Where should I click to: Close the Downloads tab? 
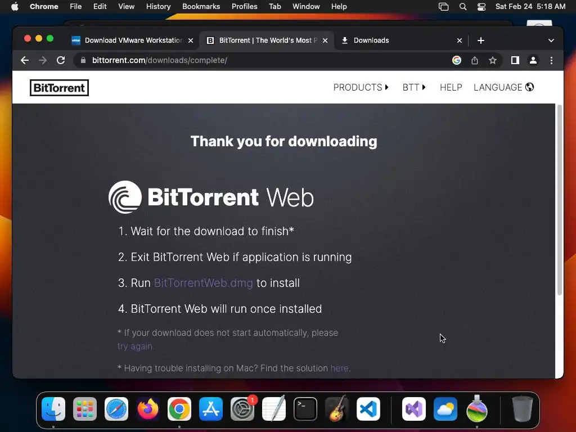pyautogui.click(x=460, y=40)
